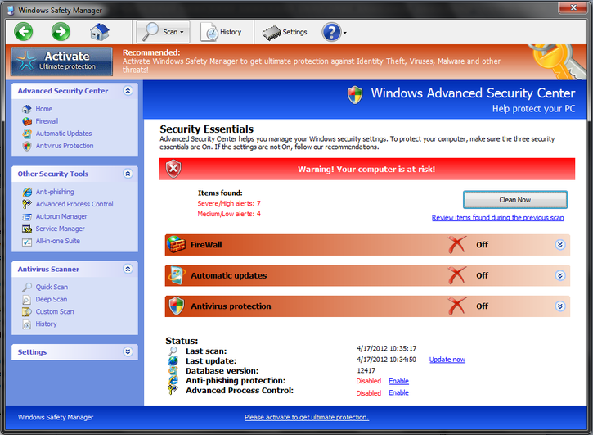Click 'Medium/Low alerts: 4' text
This screenshot has height=435, width=593.
[229, 214]
